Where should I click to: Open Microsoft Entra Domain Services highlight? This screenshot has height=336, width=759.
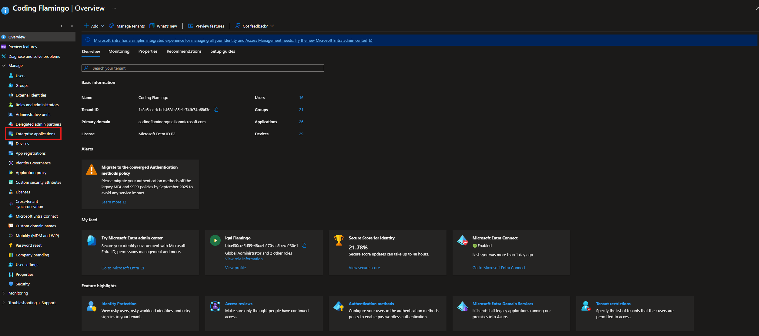click(503, 304)
